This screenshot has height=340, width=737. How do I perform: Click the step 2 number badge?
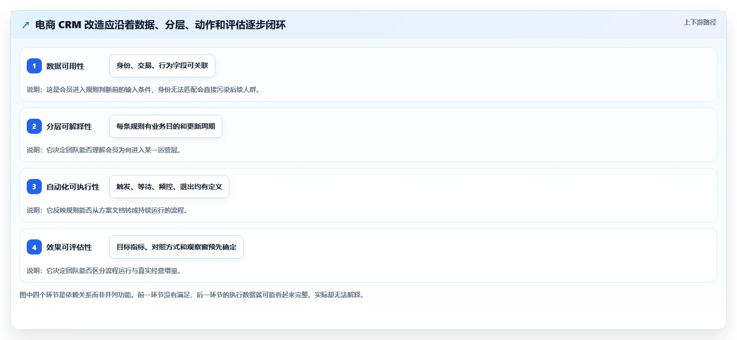coord(34,126)
